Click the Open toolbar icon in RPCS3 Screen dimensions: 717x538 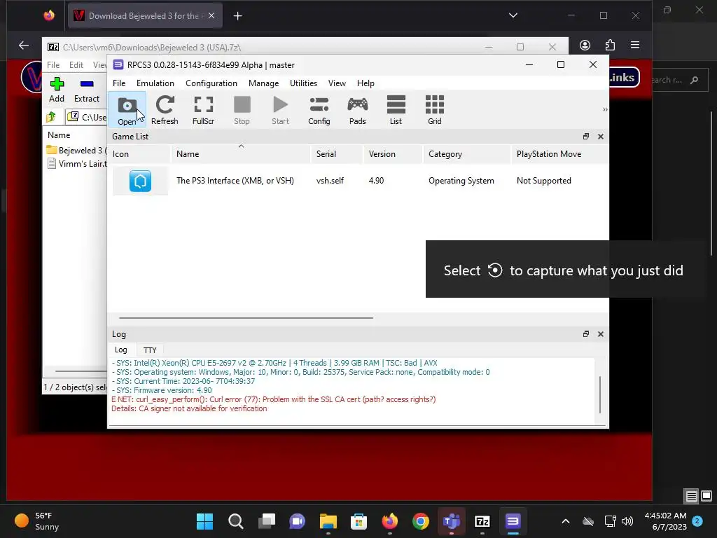click(127, 110)
